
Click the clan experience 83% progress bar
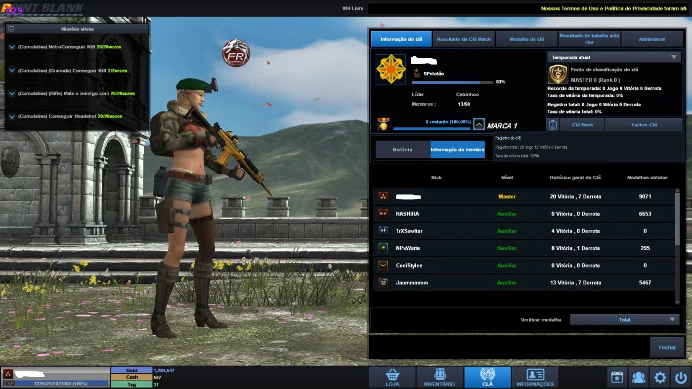click(453, 82)
